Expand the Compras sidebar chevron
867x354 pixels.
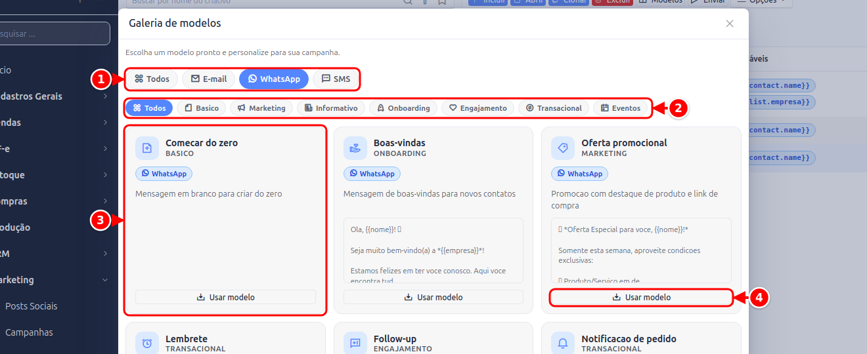(105, 201)
